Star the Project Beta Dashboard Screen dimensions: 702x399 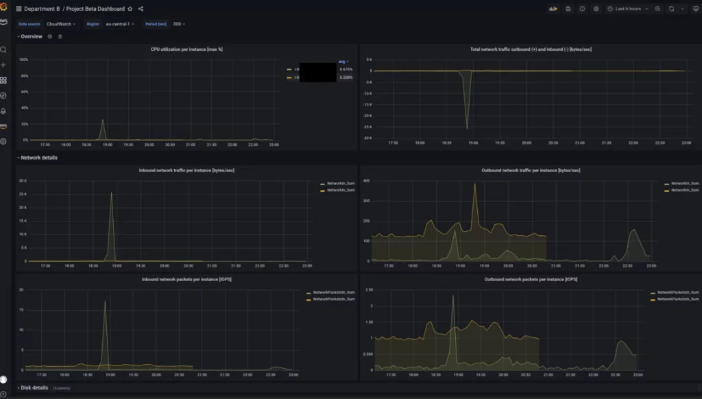(x=130, y=9)
